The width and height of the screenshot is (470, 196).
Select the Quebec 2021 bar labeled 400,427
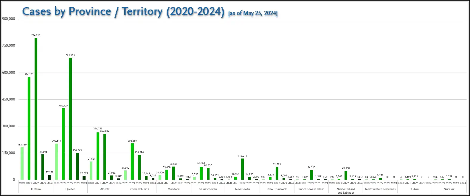(63, 144)
